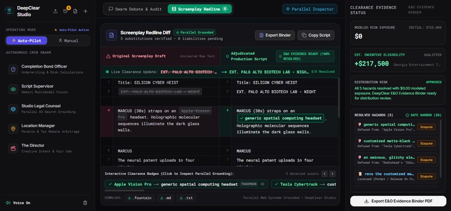The image size is (451, 211).
Task: Click the 5/5 Resolved status text
Action: pos(323,72)
